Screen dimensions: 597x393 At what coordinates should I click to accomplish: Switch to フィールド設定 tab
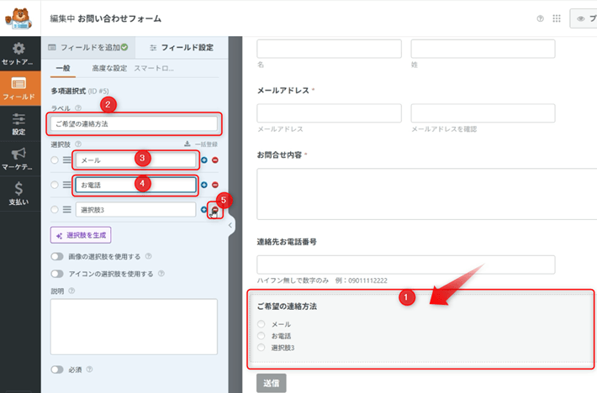click(x=182, y=48)
